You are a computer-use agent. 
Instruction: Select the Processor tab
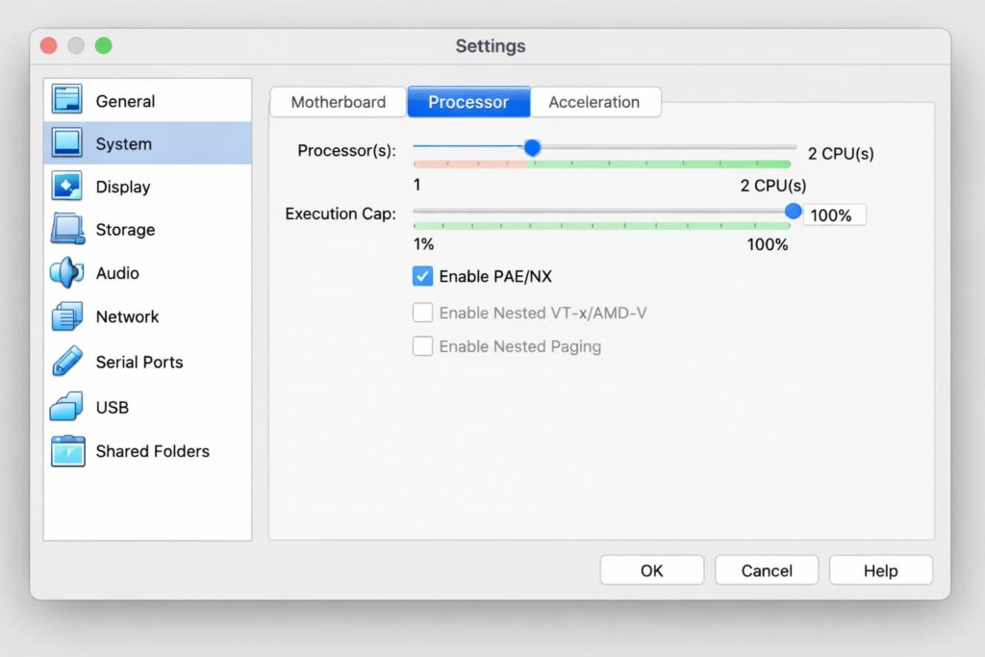[x=468, y=102]
